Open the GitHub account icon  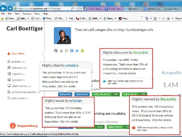click(56, 51)
